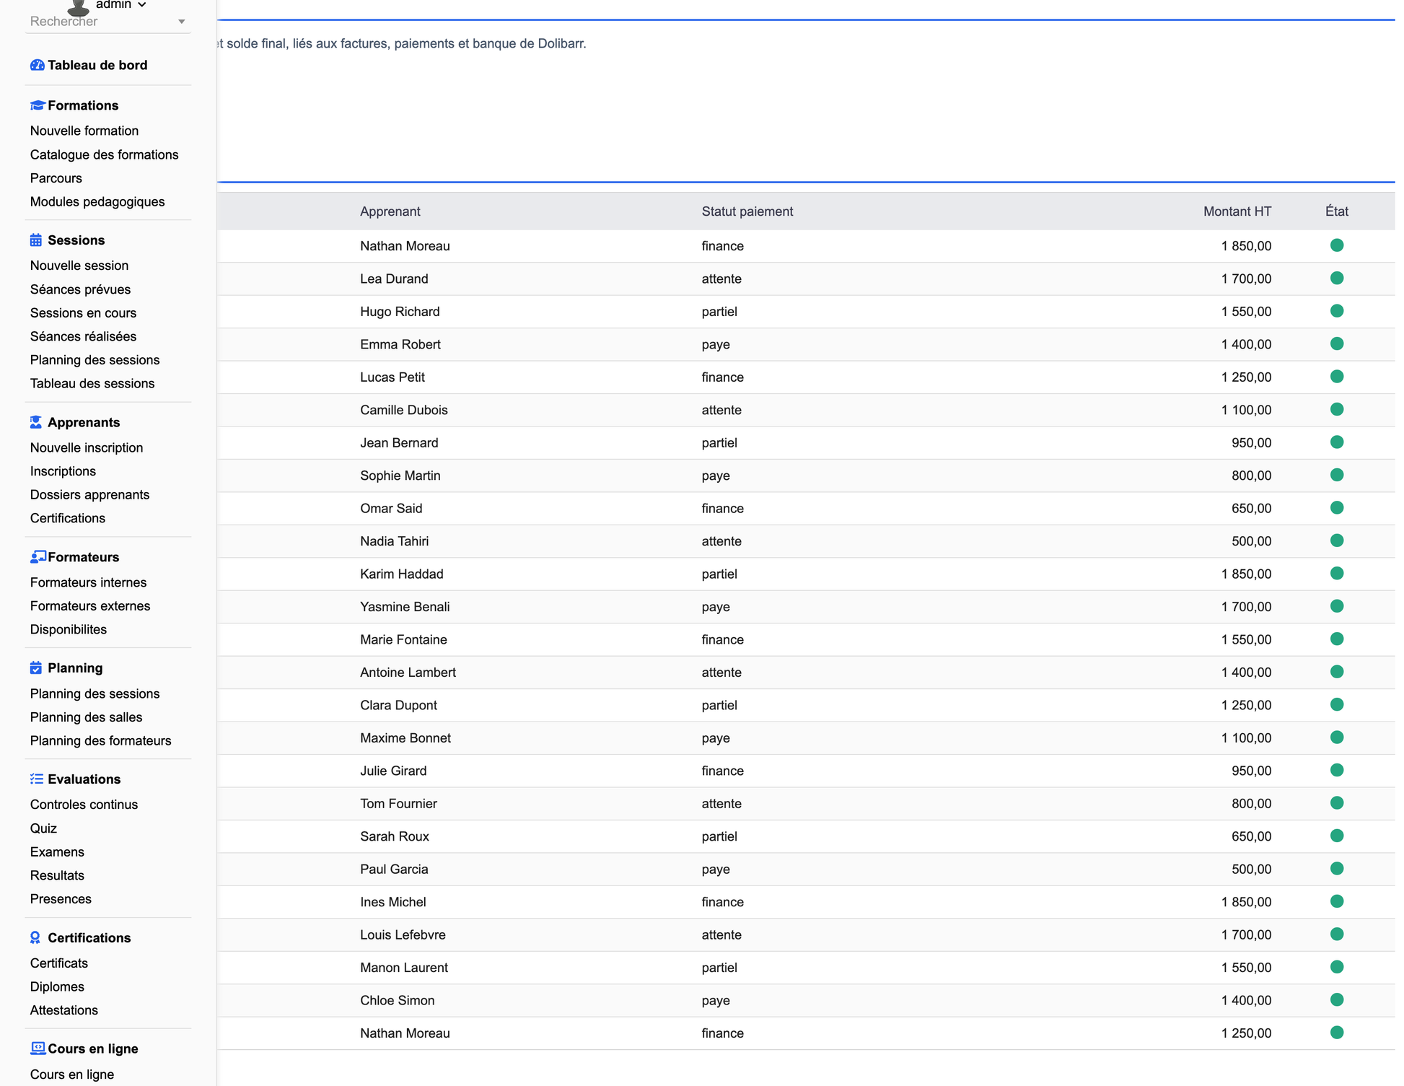This screenshot has width=1404, height=1086.
Task: Click green status dot for Emma Robert
Action: pos(1337,344)
